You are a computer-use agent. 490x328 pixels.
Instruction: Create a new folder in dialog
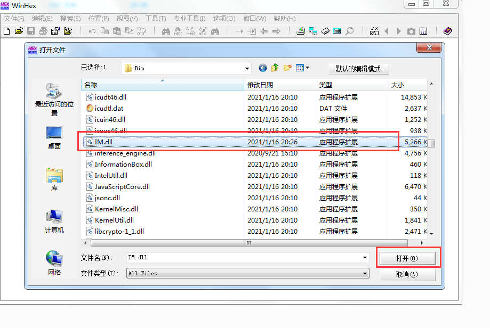pyautogui.click(x=287, y=68)
